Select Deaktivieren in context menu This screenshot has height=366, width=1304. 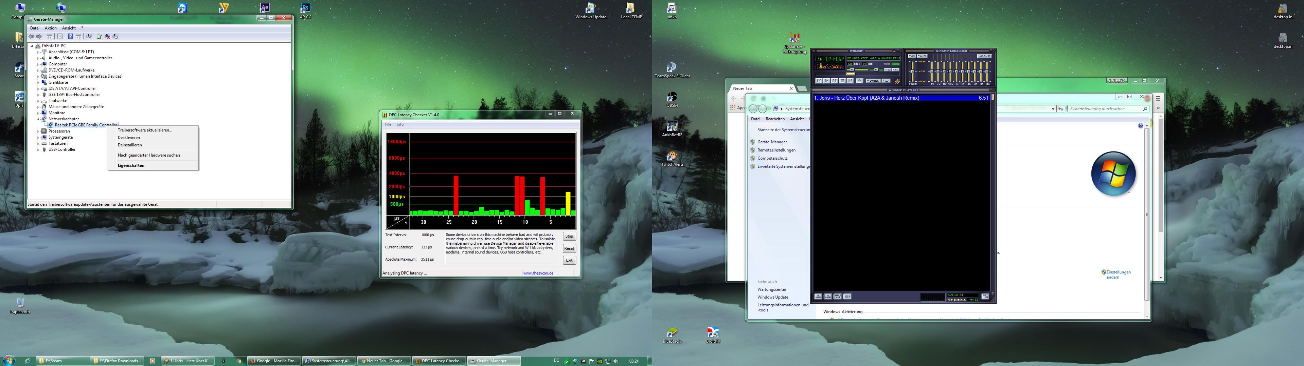pos(129,137)
